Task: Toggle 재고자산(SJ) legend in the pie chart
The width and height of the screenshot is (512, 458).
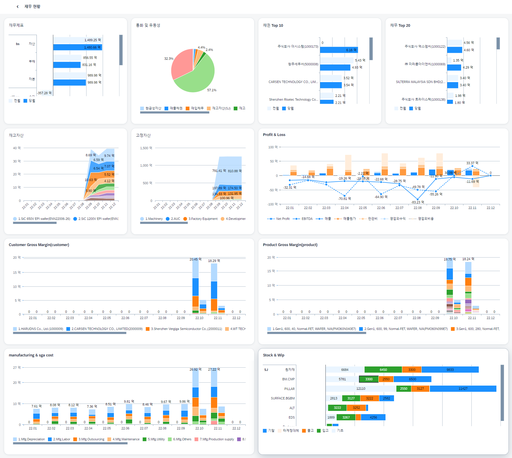Action: (219, 108)
